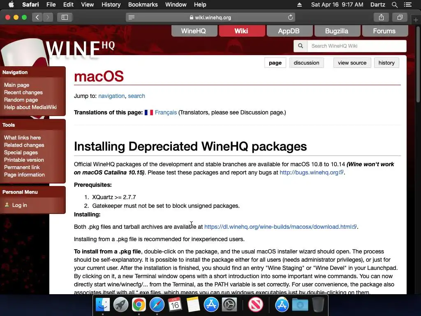The height and width of the screenshot is (316, 421).
Task: Open the discussion page tab
Action: coord(306,63)
